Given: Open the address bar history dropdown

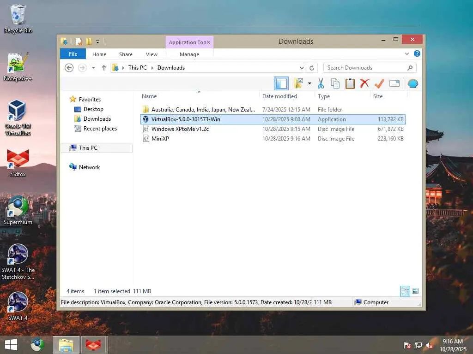Looking at the screenshot, I should tap(301, 68).
